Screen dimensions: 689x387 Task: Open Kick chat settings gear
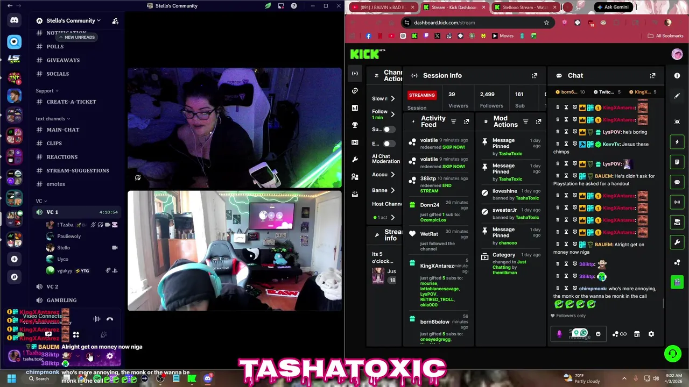(651, 334)
